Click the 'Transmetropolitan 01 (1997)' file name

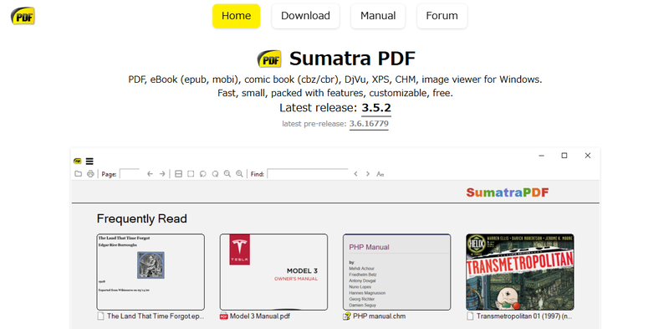coord(524,316)
